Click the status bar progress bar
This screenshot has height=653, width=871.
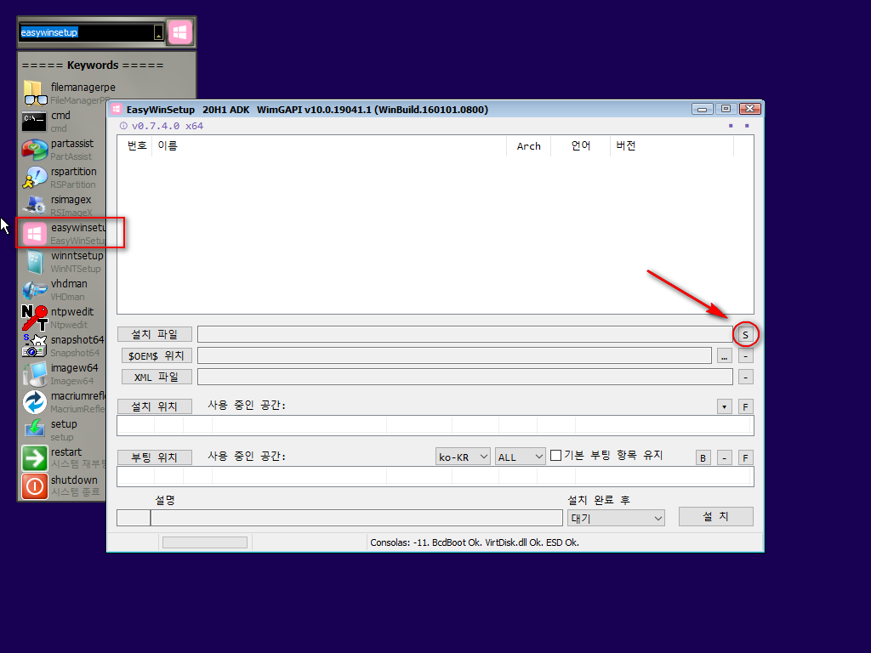pyautogui.click(x=205, y=542)
